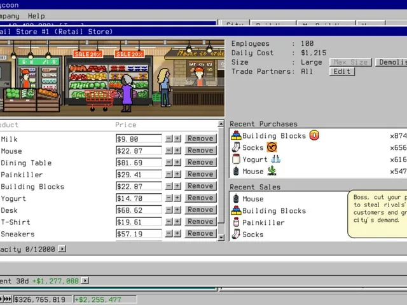Decrease the Yogurt price with minus

169,198
